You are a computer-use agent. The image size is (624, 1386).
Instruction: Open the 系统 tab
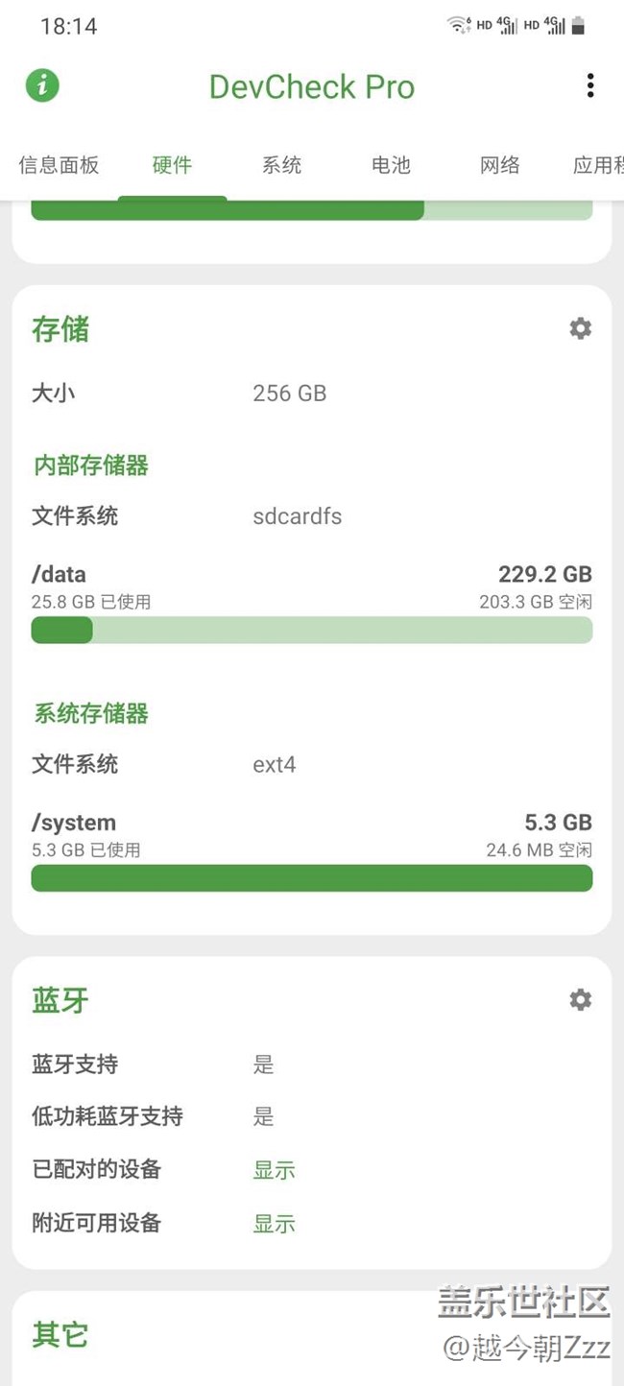281,165
